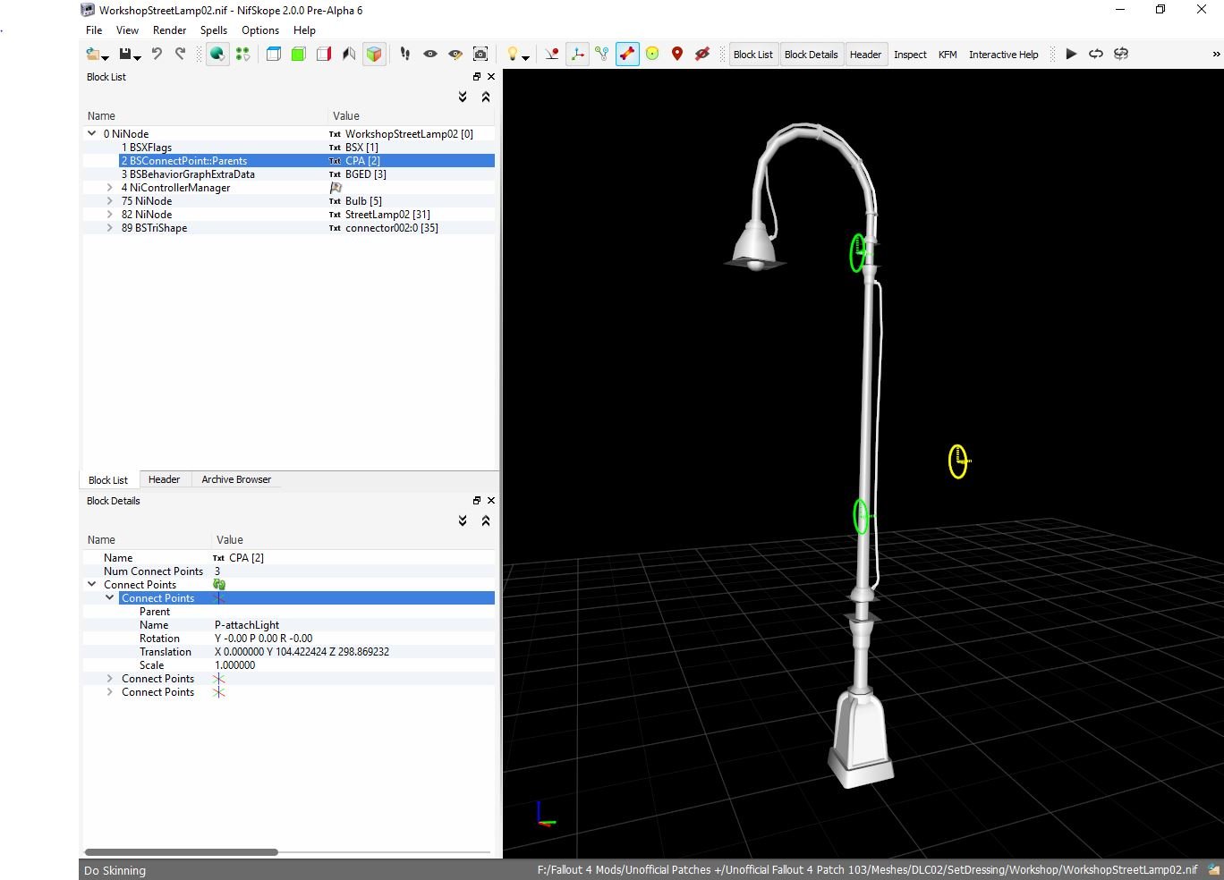
Task: Toggle the highlighted red bone connect-points icon
Action: [627, 55]
